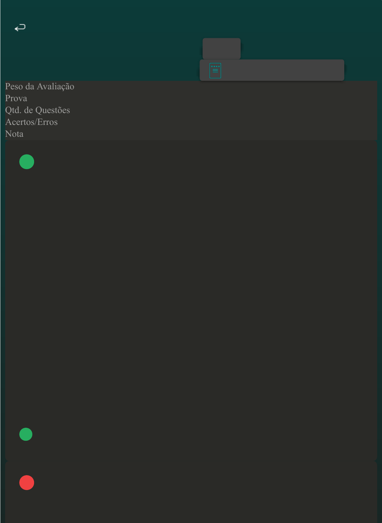The height and width of the screenshot is (523, 382).
Task: Click the Qtd. de Questões label
Action: coord(37,110)
